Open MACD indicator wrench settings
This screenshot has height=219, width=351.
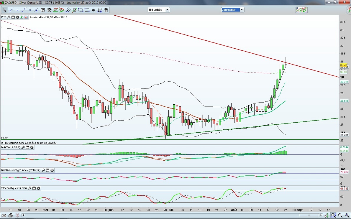click(x=23, y=147)
